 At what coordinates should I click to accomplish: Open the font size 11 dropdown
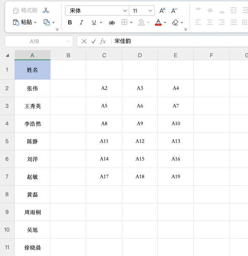pyautogui.click(x=150, y=11)
